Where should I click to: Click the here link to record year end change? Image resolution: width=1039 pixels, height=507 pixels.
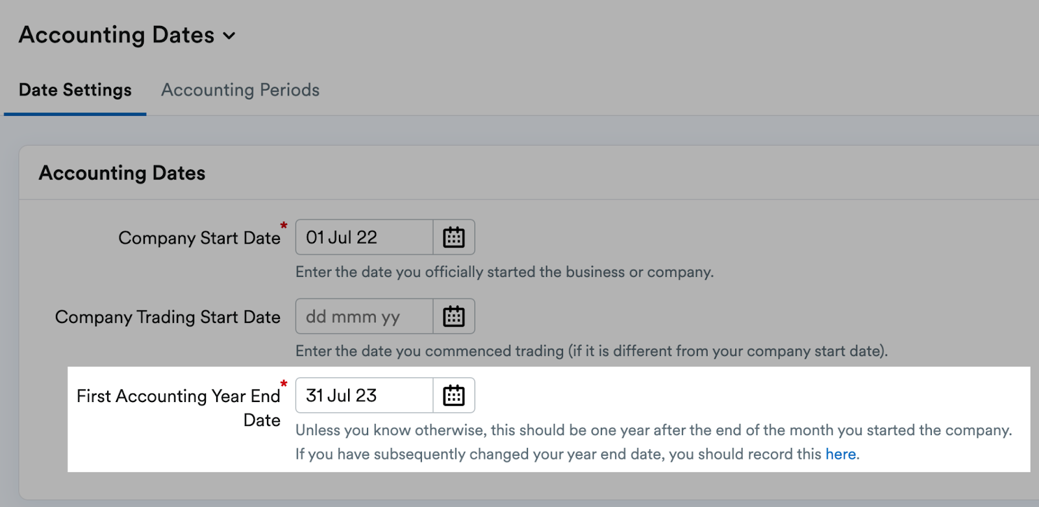tap(840, 454)
